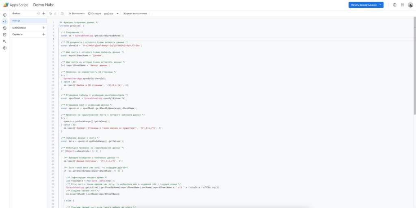Click code line 'const sheetId ='
Screen dimensions: 416x208
tap(101, 45)
